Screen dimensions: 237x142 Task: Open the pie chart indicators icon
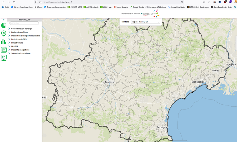click(4, 26)
